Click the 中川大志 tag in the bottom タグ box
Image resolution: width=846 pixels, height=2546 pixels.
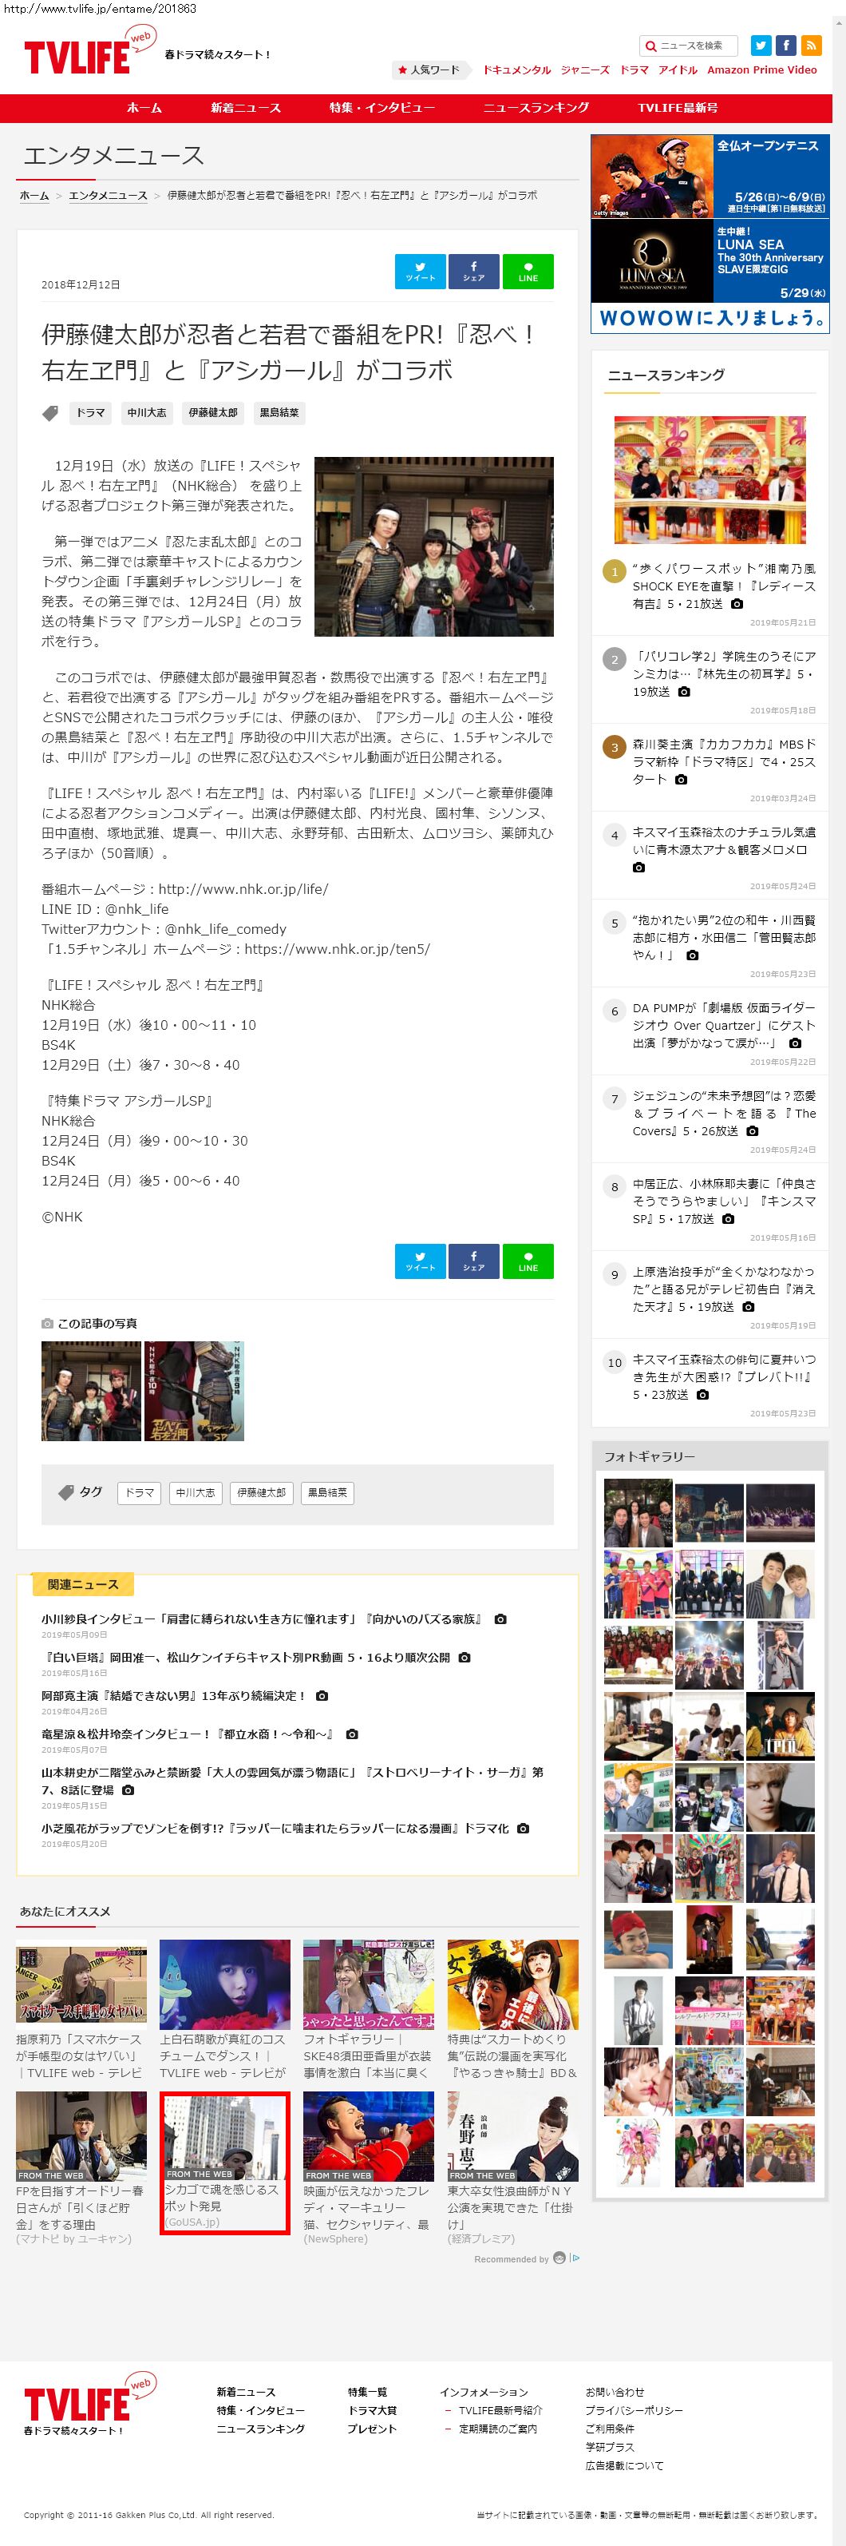(196, 1492)
